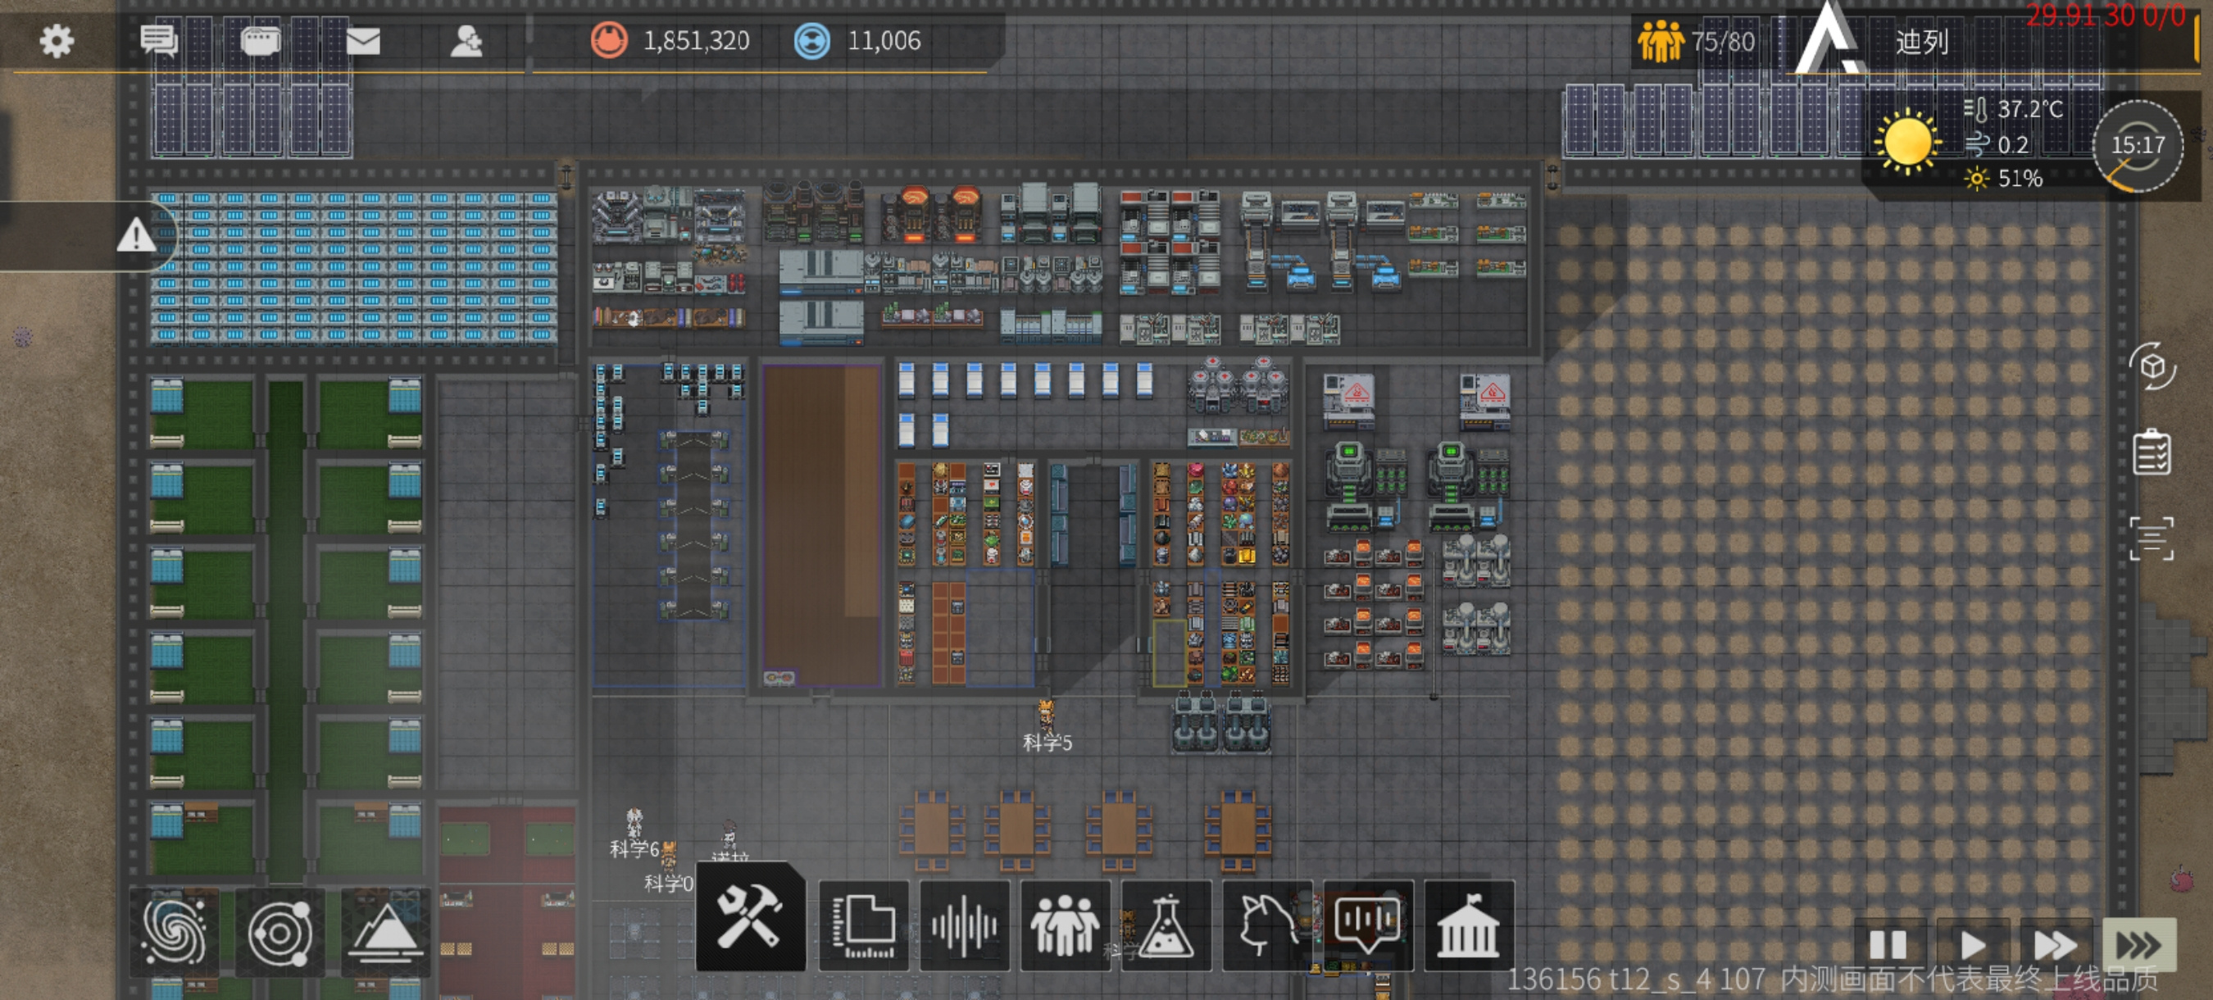Open the mail envelope inbox
The width and height of the screenshot is (2213, 1000).
[x=363, y=40]
